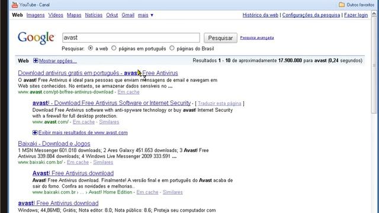Open the Orkut link
This screenshot has height=213, width=379.
point(112,15)
